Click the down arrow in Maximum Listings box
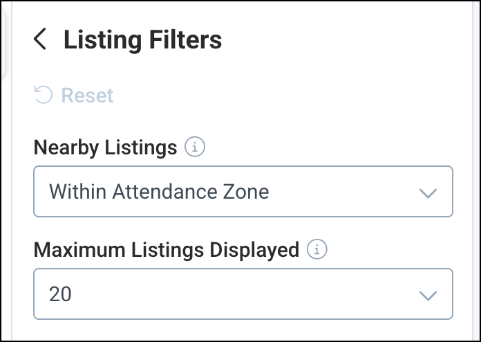 428,296
